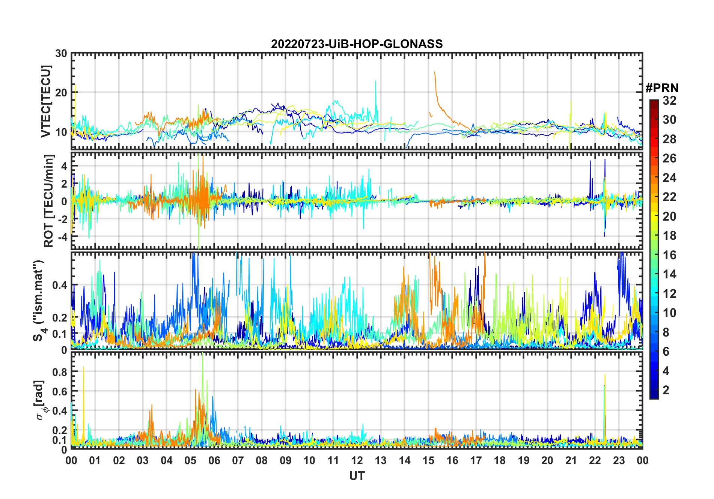Click the figure title 20220723-UiB-HOP-GLONASS
Image resolution: width=714 pixels, height=499 pixels.
357,44
